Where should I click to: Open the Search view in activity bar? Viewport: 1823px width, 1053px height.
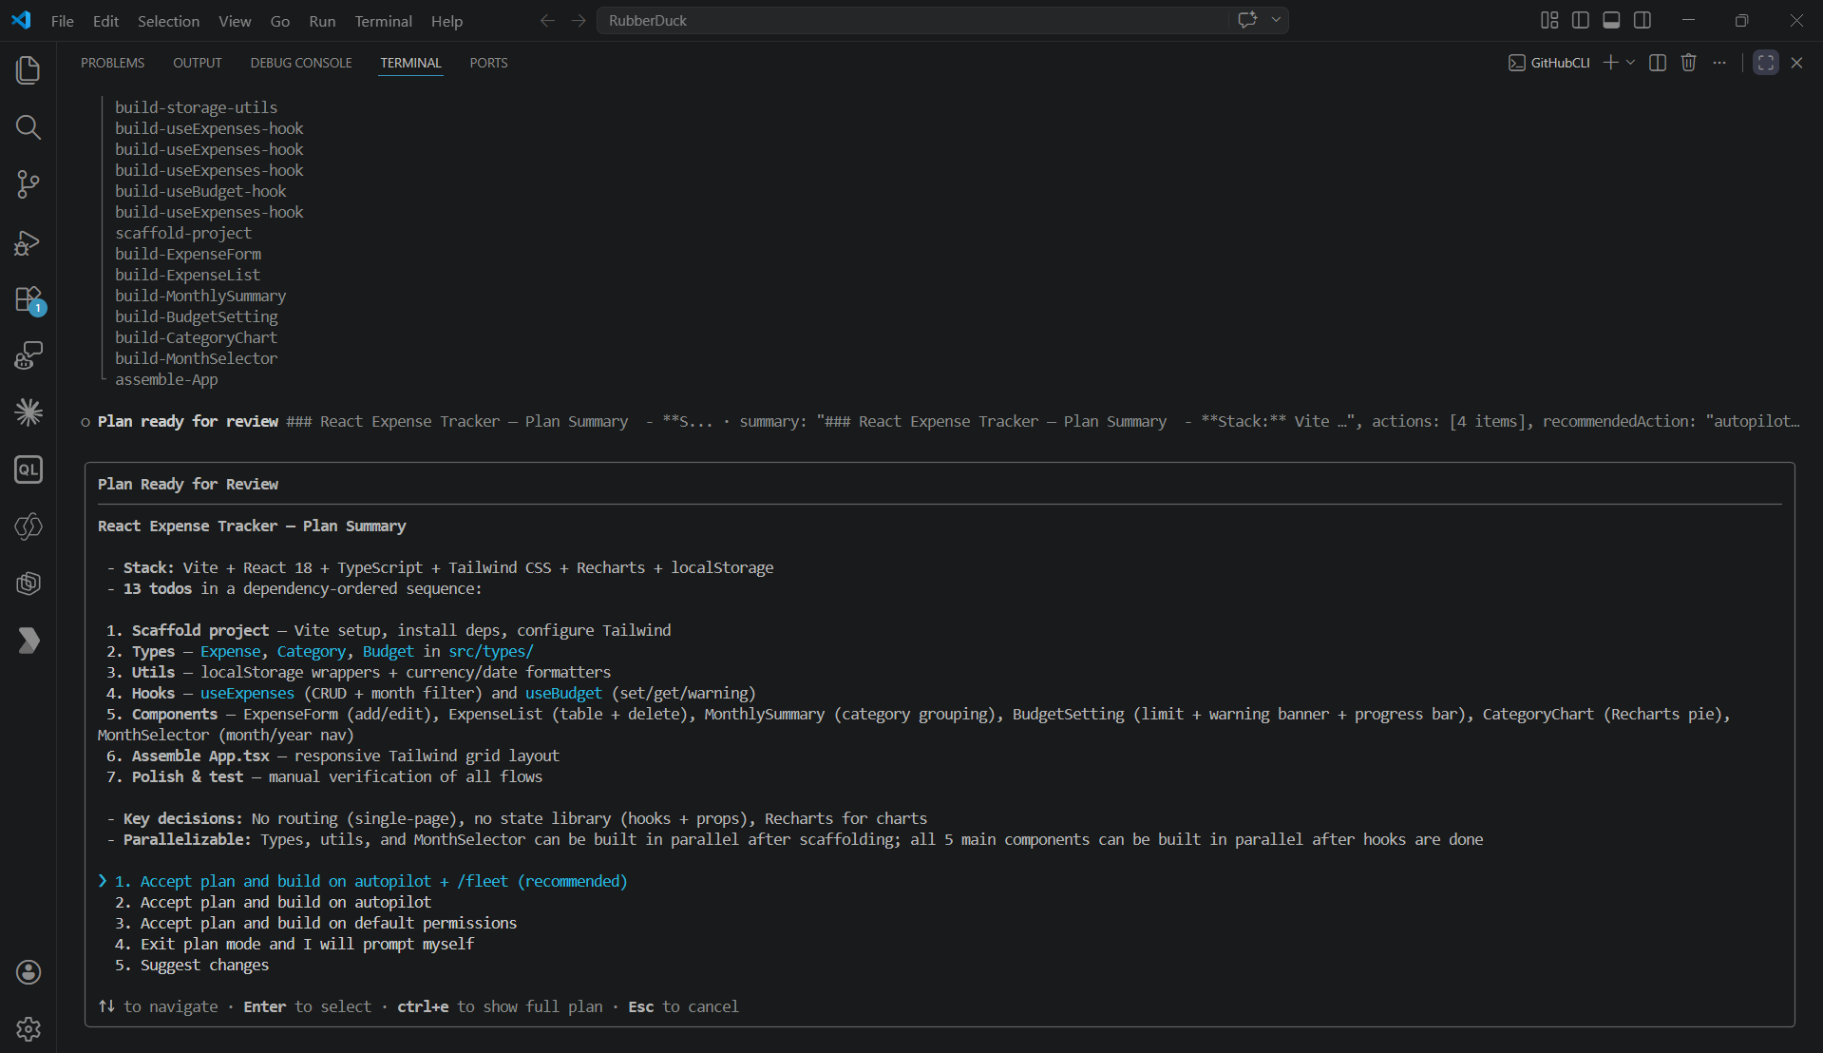(x=28, y=127)
